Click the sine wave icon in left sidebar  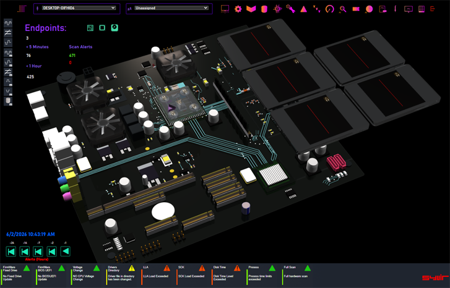(8, 23)
